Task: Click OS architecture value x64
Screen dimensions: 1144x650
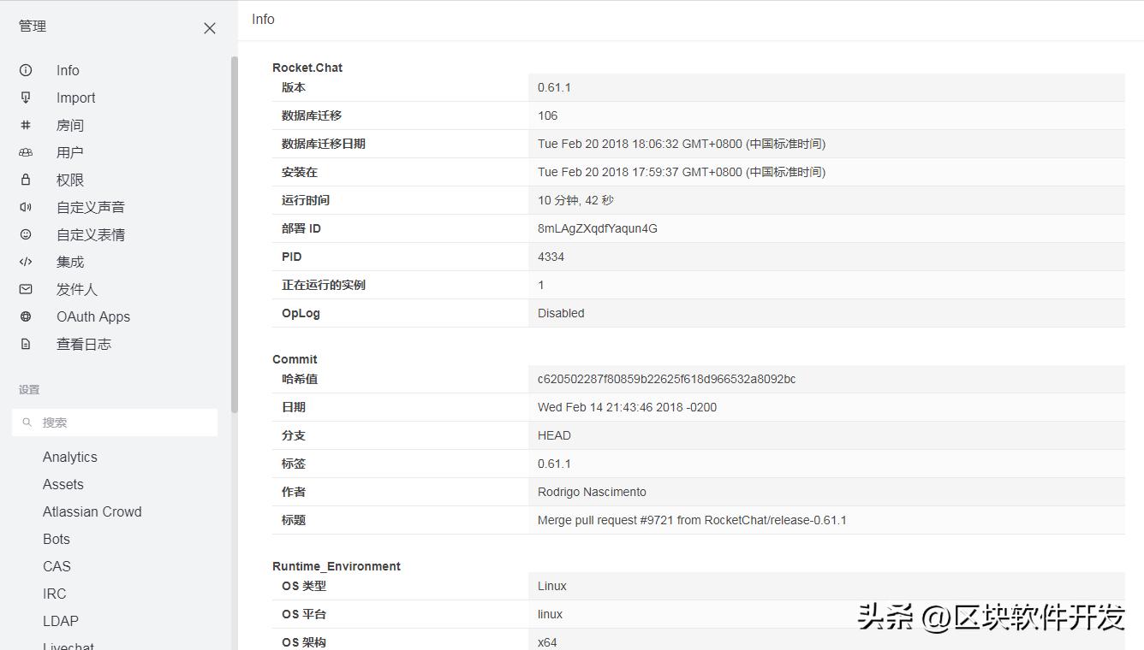Action: tap(547, 642)
